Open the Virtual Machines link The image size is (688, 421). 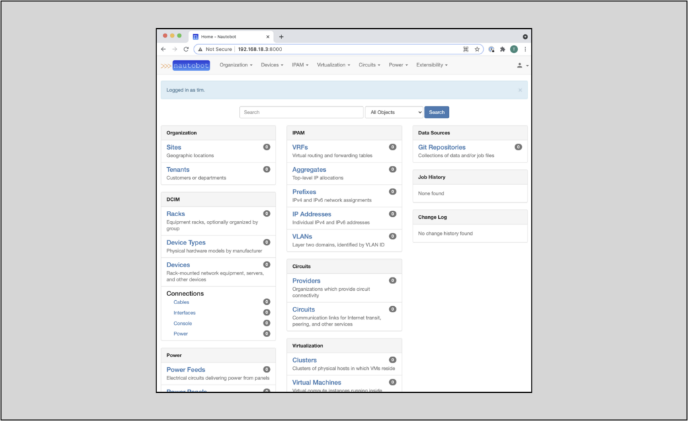coord(317,383)
